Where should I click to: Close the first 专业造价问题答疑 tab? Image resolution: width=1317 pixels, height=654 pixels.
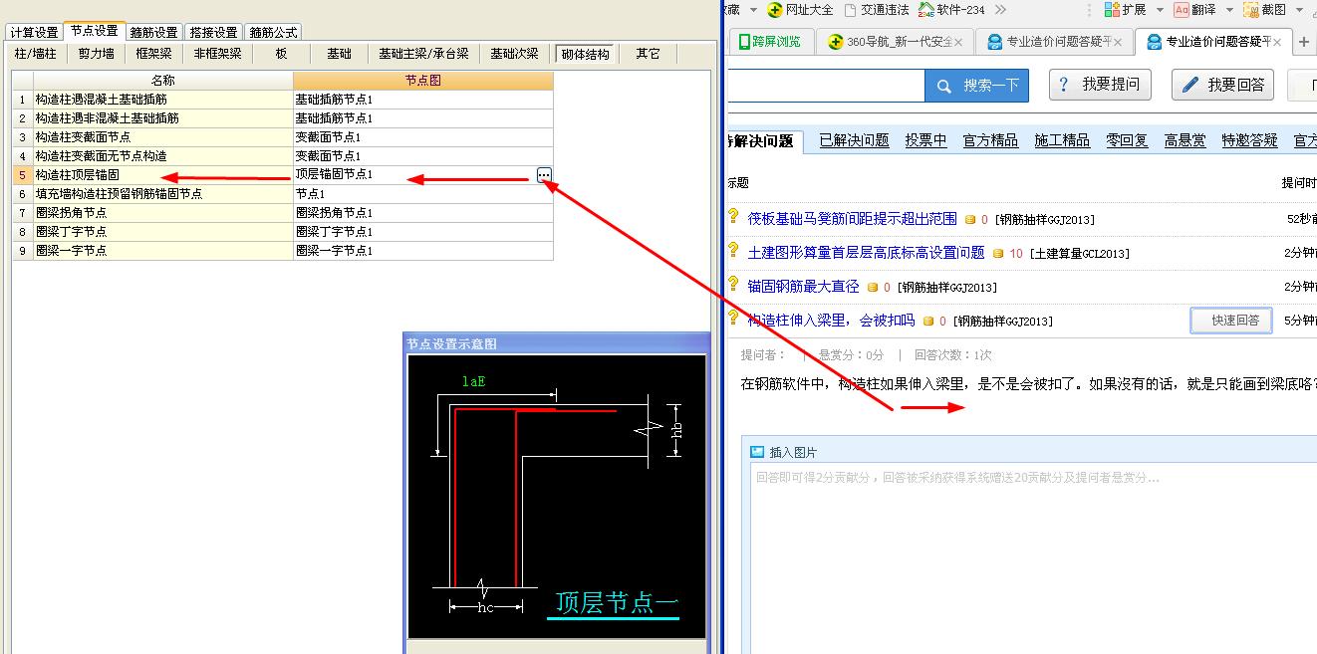coord(1117,42)
